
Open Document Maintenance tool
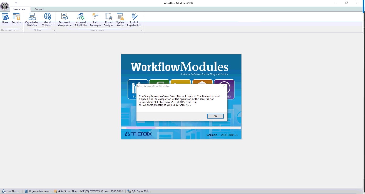pyautogui.click(x=65, y=20)
